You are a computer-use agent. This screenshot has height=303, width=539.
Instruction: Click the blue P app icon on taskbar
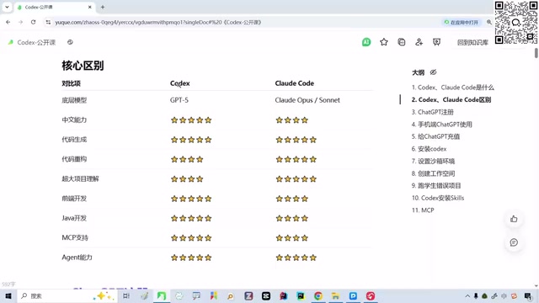click(353, 295)
